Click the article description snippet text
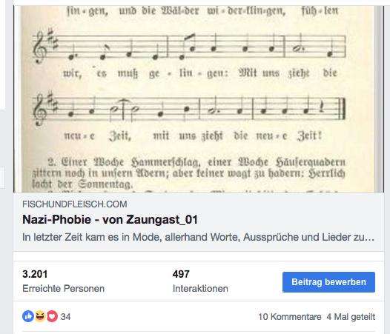The height and width of the screenshot is (334, 390). point(198,237)
